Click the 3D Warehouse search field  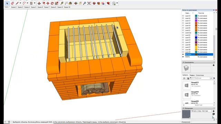tap(201, 78)
